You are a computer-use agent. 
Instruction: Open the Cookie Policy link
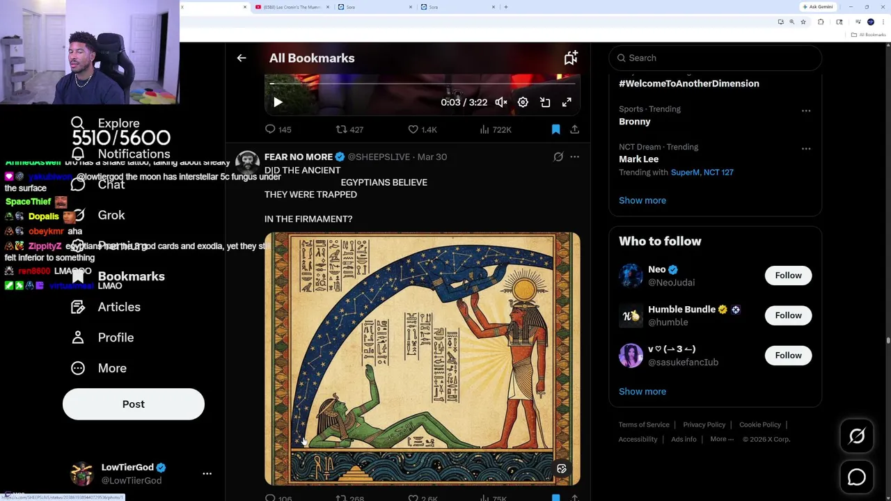pyautogui.click(x=760, y=424)
